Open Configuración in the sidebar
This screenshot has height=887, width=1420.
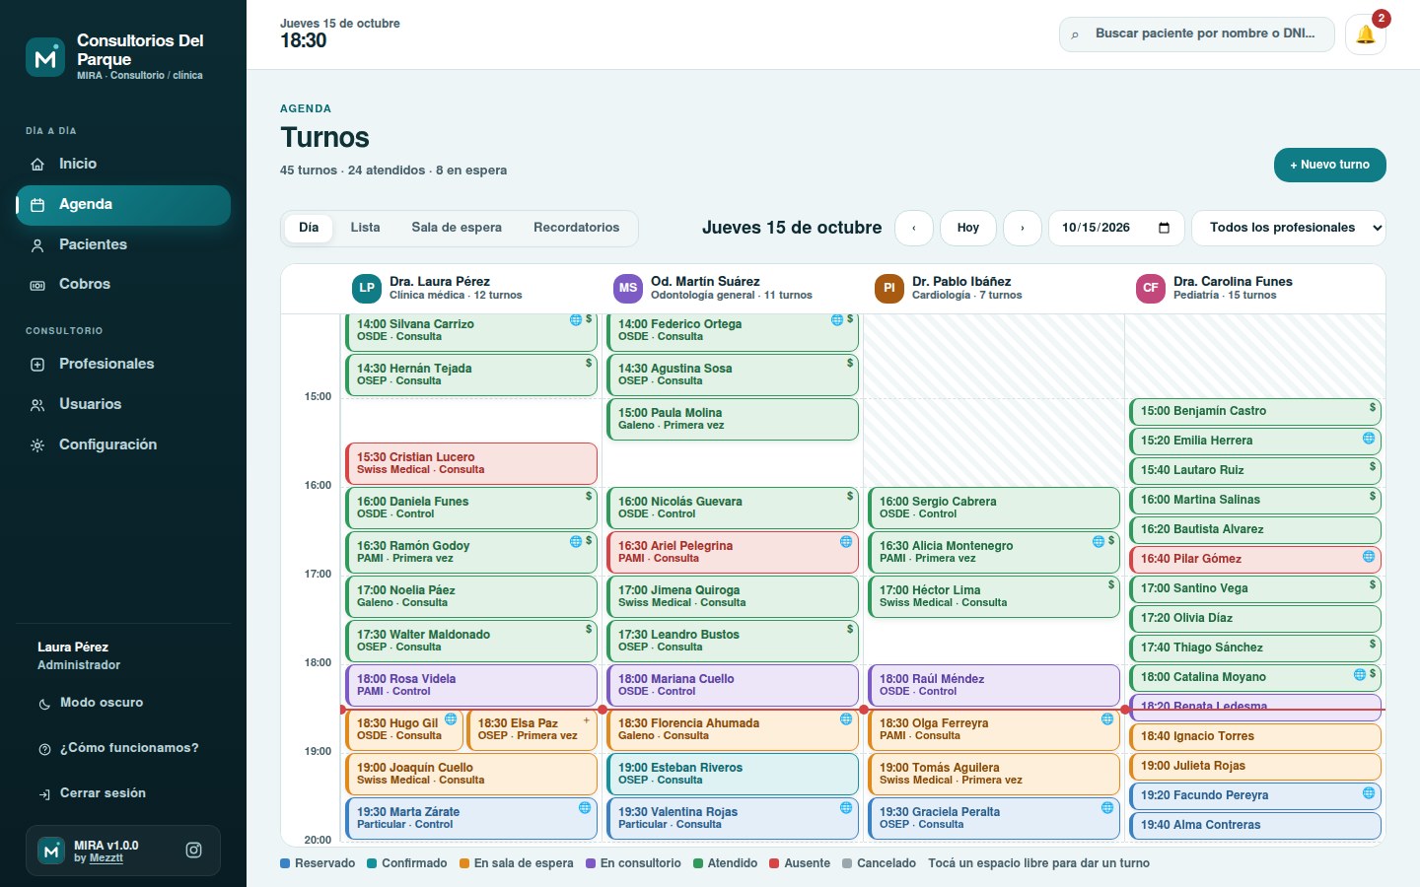(123, 444)
